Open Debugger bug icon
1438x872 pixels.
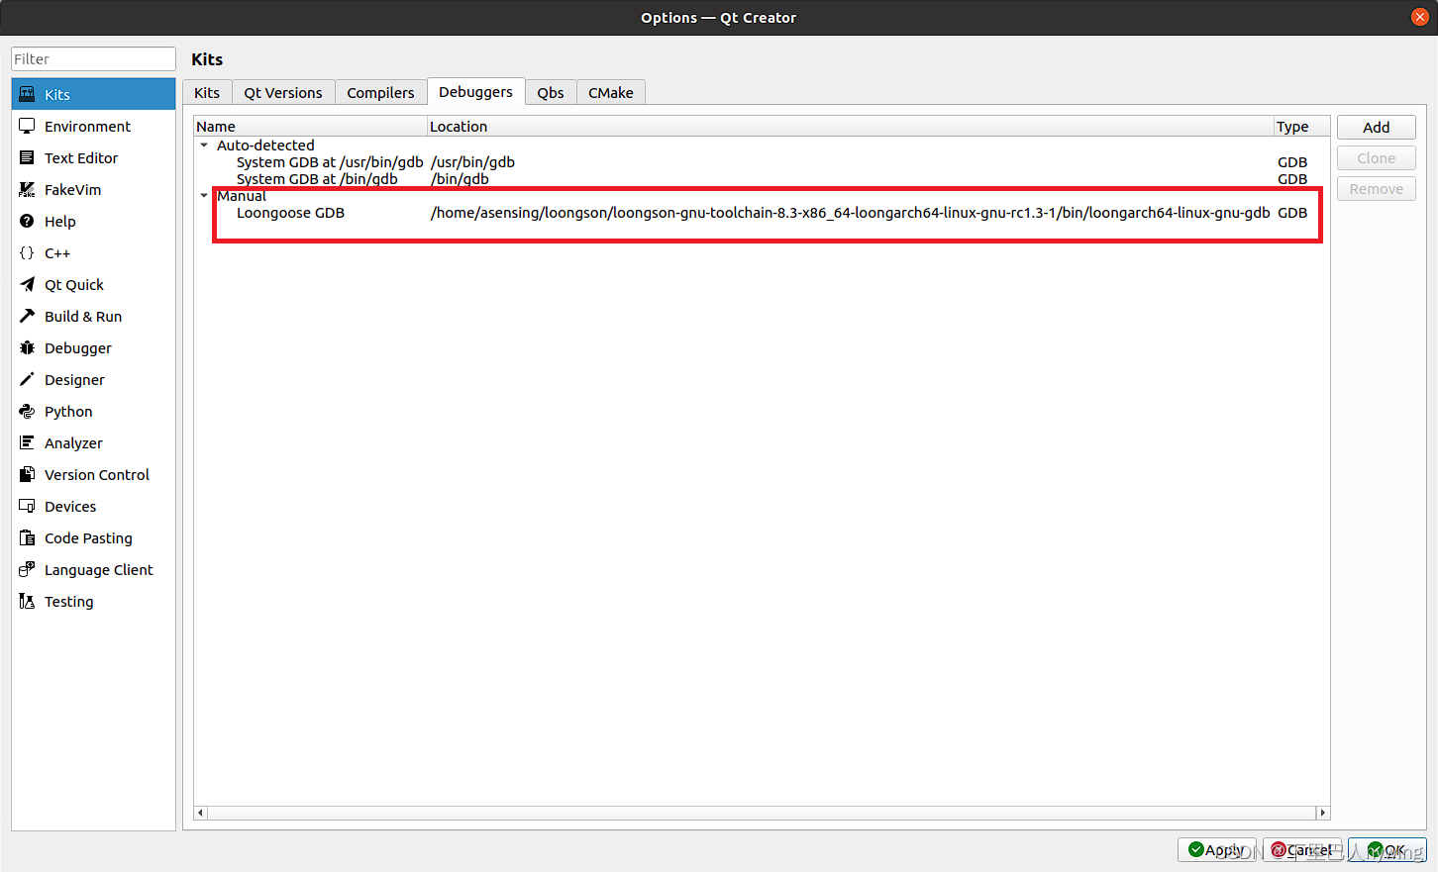pyautogui.click(x=27, y=347)
